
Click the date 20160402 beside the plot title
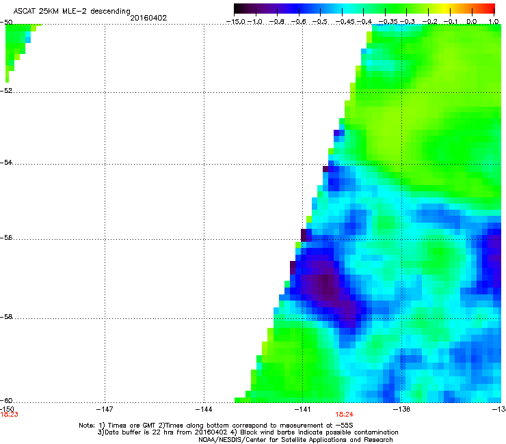[x=148, y=18]
